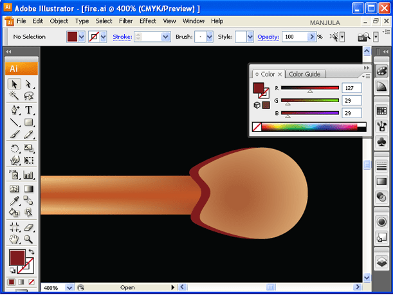Open Style dropdown
Viewport: 393px width, 295px height.
pos(250,37)
